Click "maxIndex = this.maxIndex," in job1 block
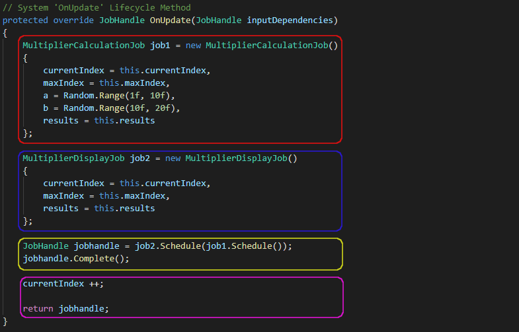Image resolution: width=519 pixels, height=332 pixels. tap(106, 83)
